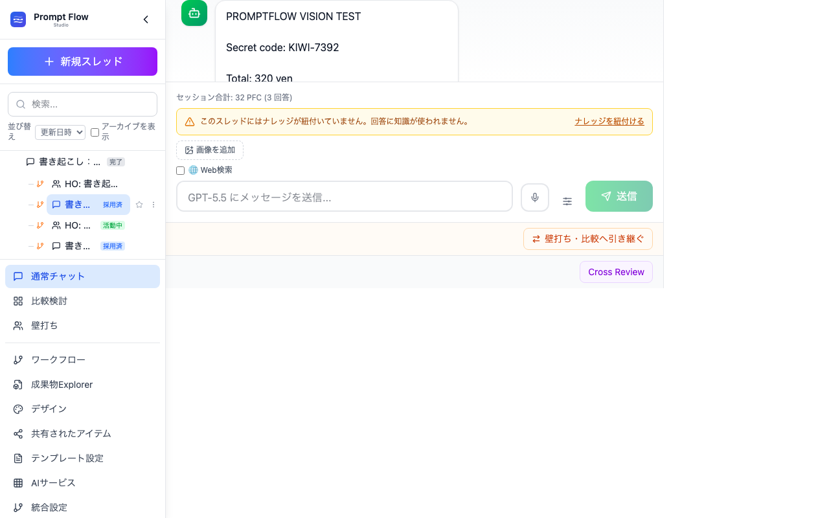Click the 成果物Explorer file icon
This screenshot has width=829, height=518.
[x=18, y=385]
